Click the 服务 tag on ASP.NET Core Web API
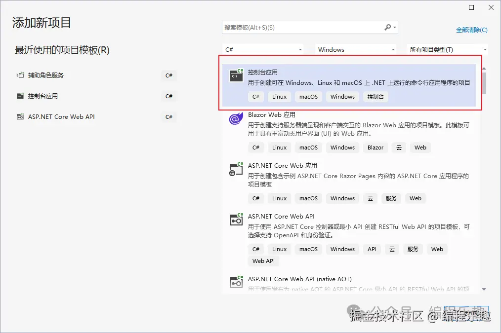 click(x=413, y=249)
